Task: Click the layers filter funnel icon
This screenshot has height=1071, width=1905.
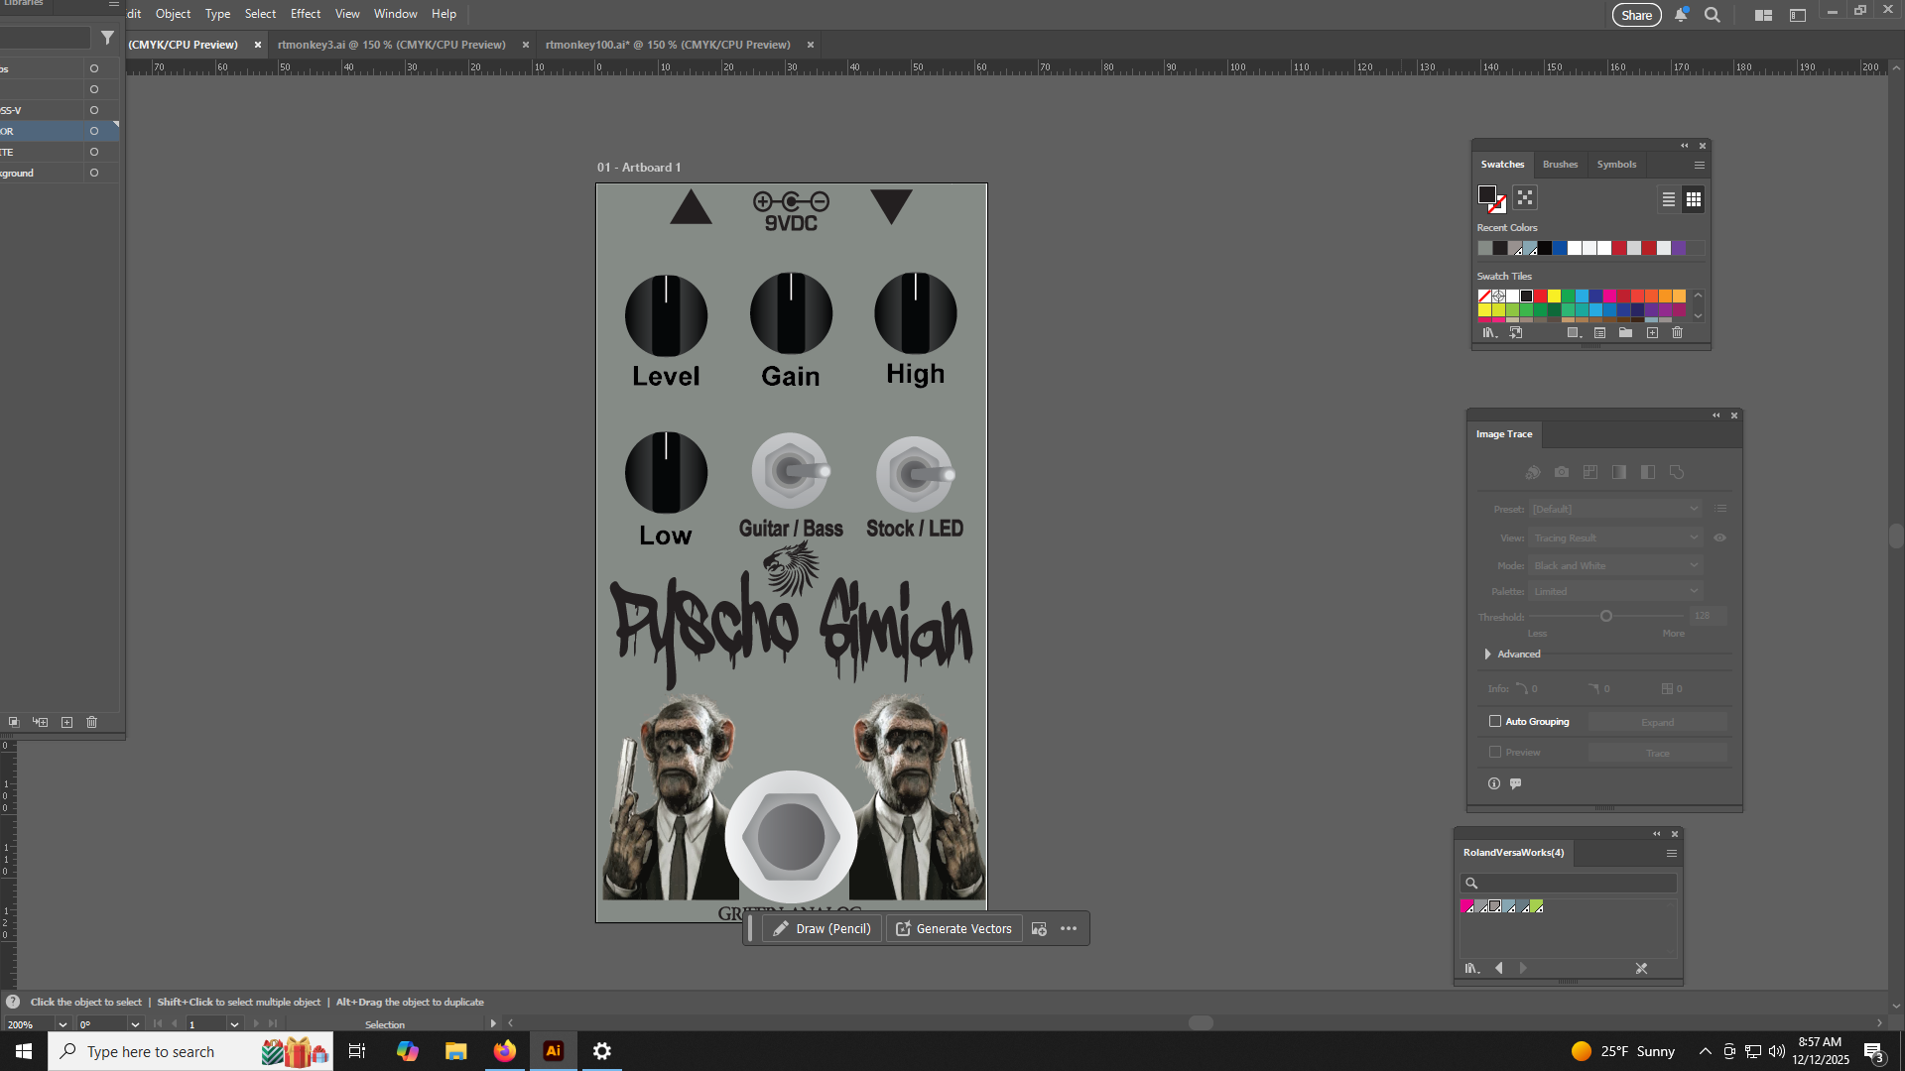Action: (x=107, y=38)
